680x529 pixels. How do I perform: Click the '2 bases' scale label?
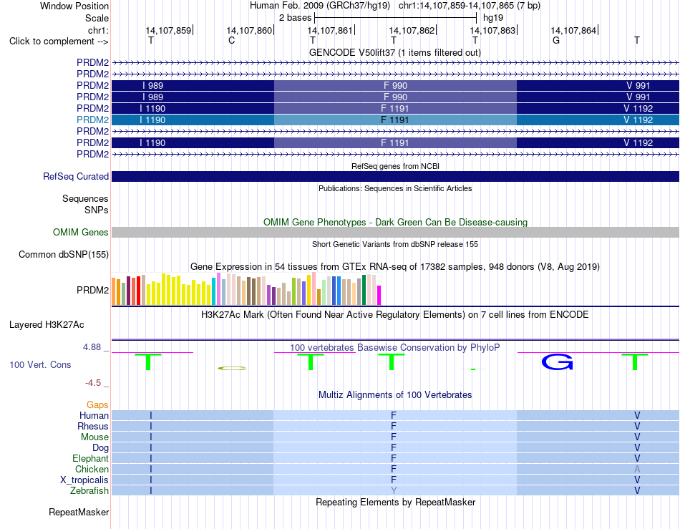pyautogui.click(x=296, y=18)
